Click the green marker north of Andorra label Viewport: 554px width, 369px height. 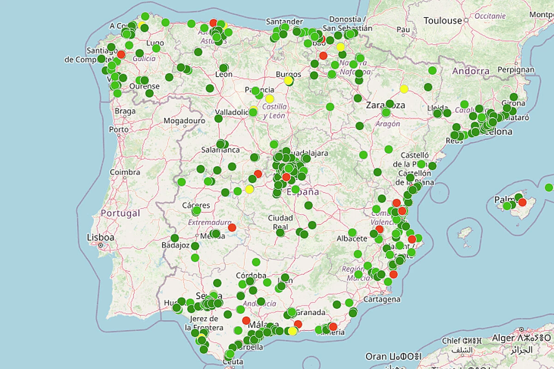(x=432, y=71)
